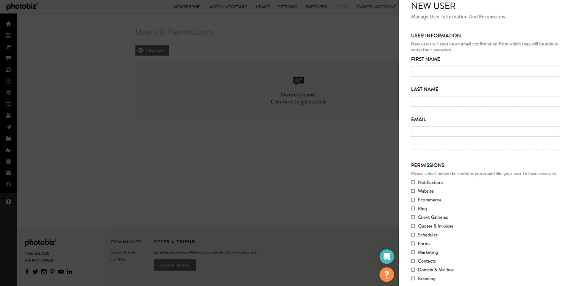Open the Mailbox envelope icon
This screenshot has height=286, width=568.
point(8,173)
